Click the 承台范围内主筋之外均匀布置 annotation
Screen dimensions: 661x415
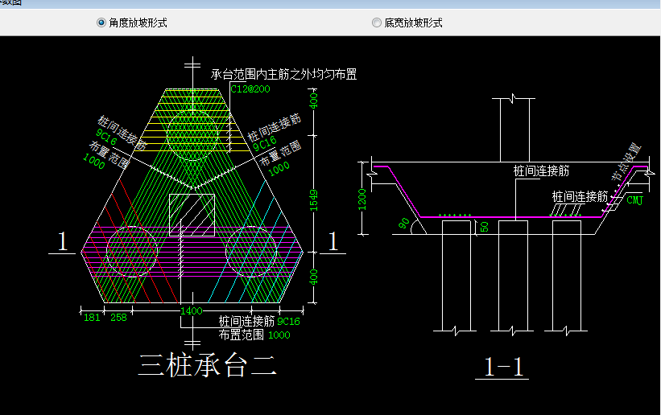coord(283,75)
